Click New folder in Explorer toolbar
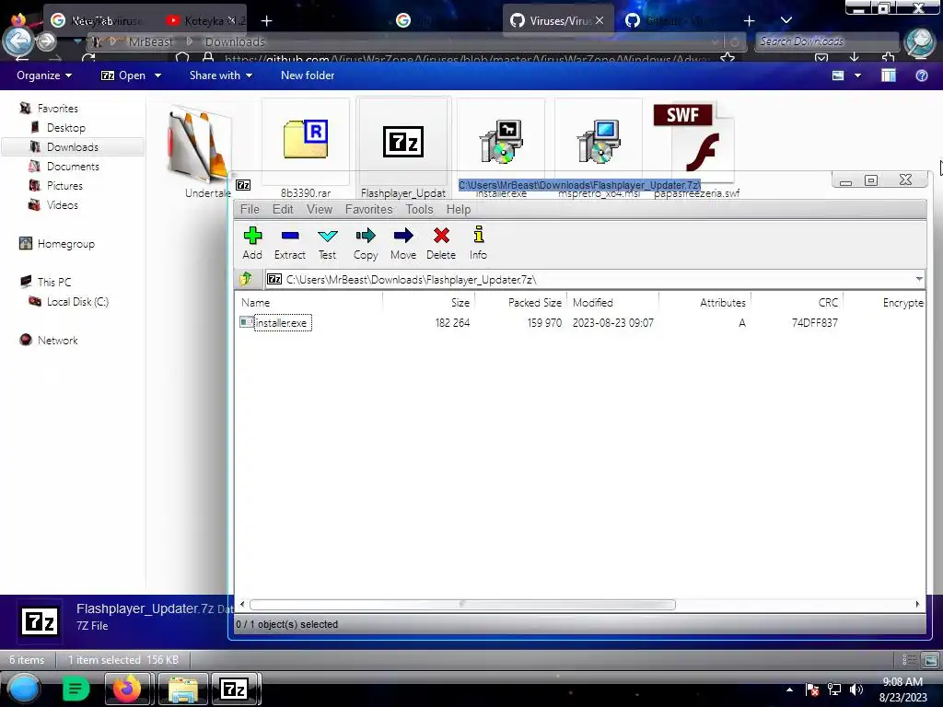The width and height of the screenshot is (943, 707). click(308, 75)
